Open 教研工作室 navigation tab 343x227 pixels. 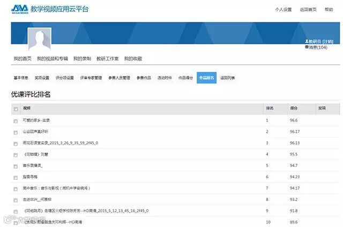click(107, 58)
